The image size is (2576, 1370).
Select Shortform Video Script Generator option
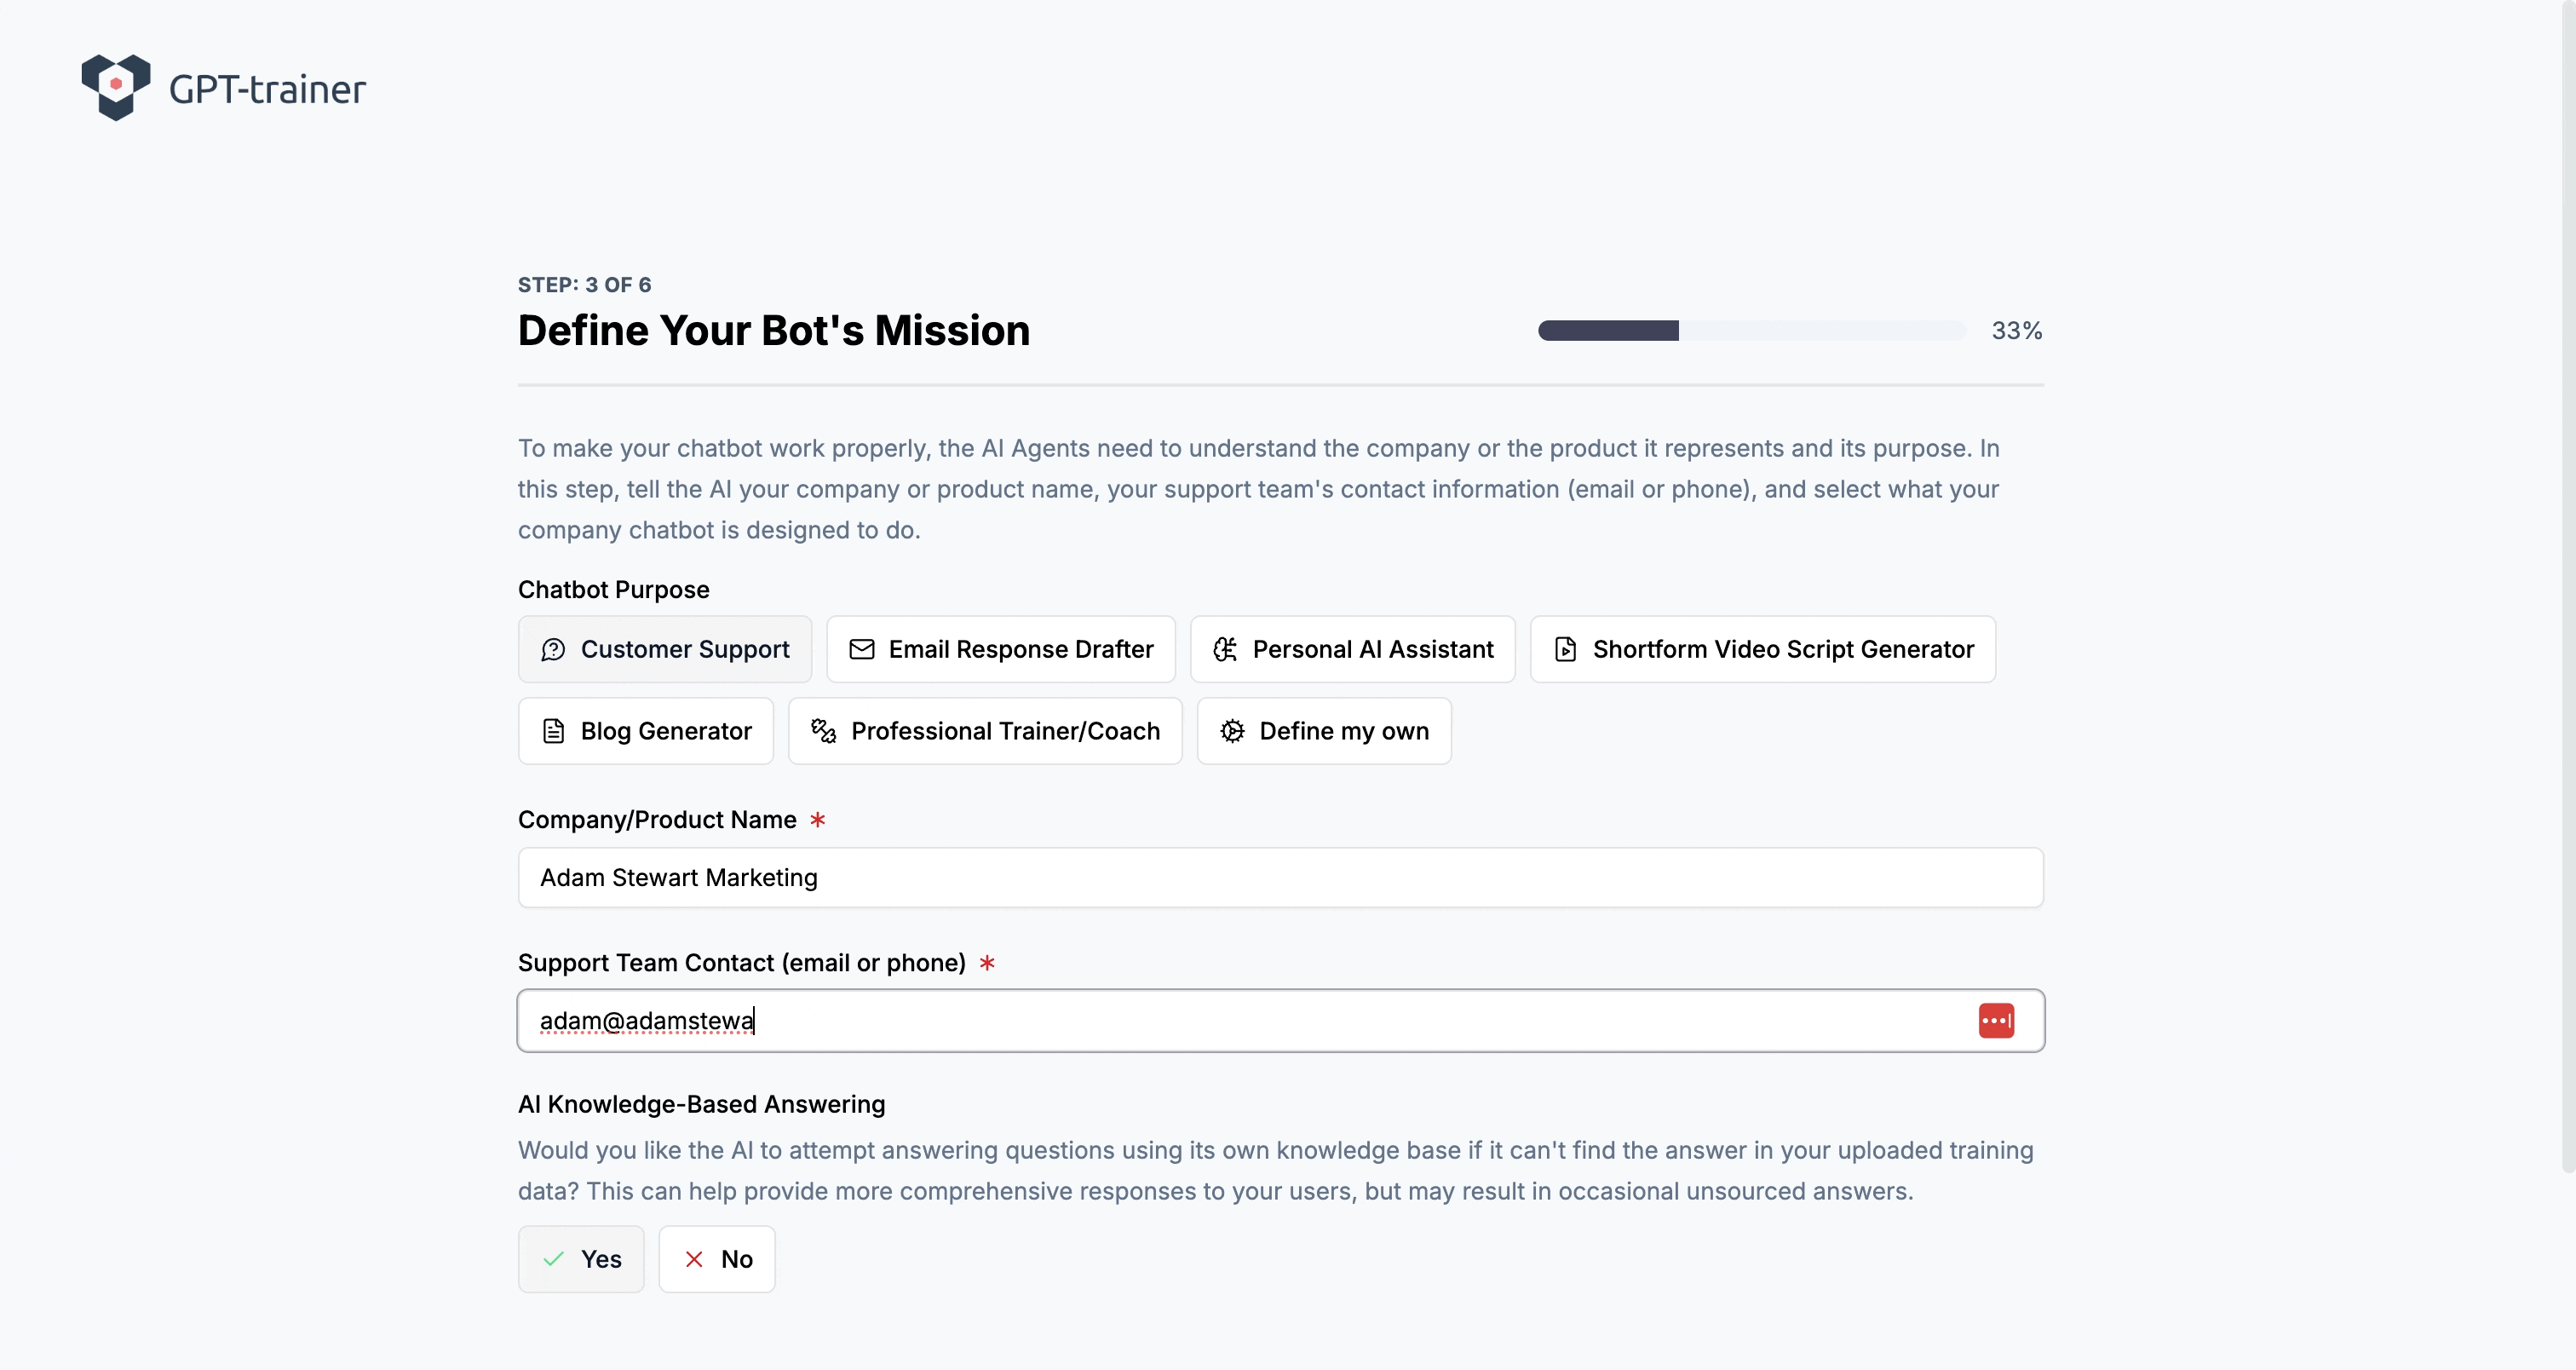tap(1763, 649)
